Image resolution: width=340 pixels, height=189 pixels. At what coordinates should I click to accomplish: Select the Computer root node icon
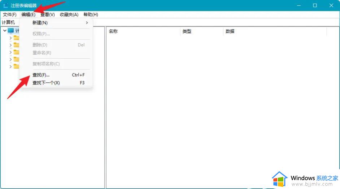point(11,31)
